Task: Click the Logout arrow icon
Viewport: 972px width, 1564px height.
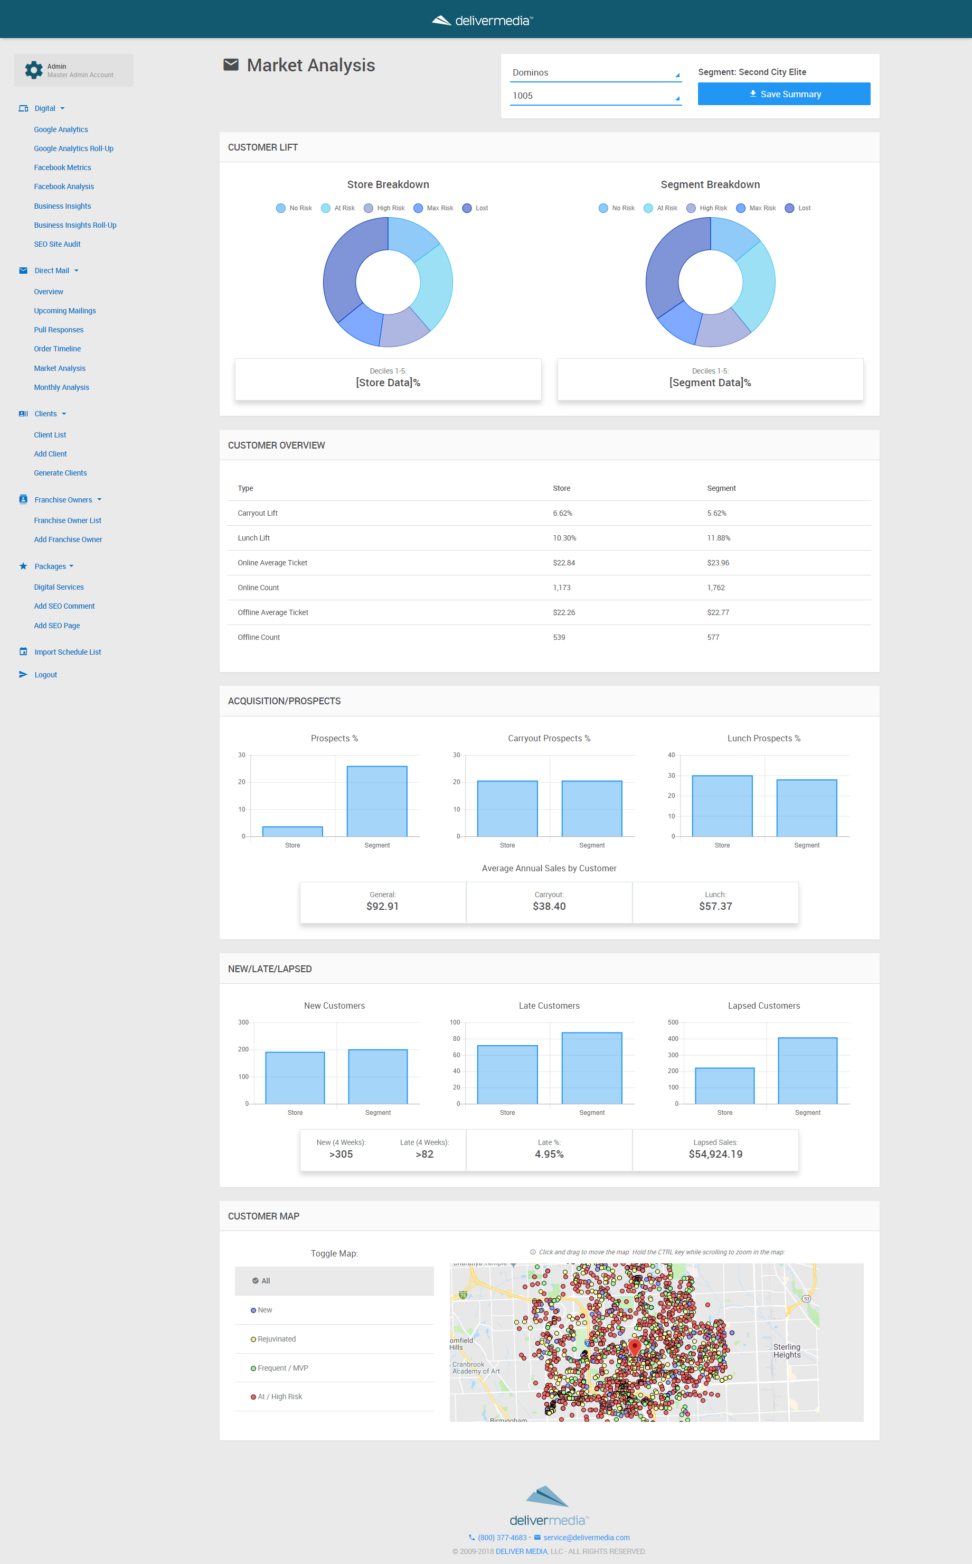Action: click(23, 675)
